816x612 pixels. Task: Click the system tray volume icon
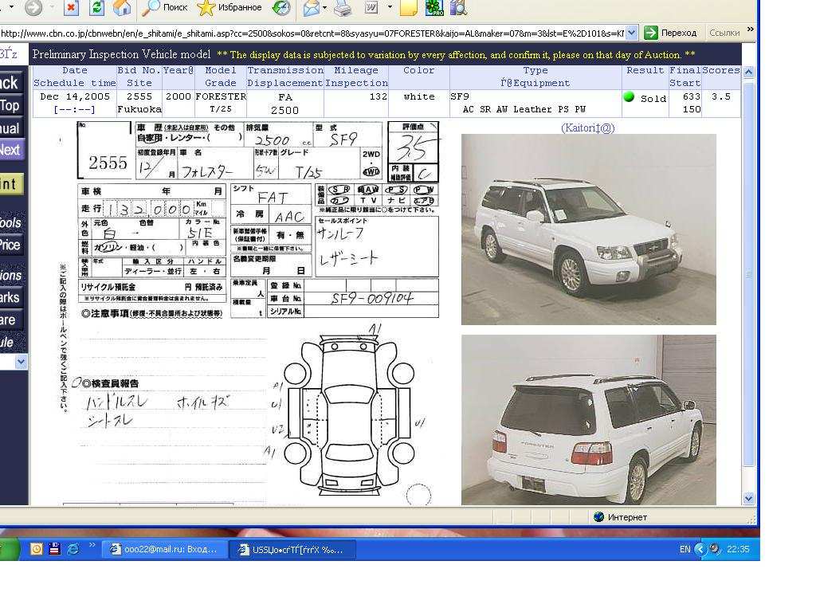click(715, 548)
